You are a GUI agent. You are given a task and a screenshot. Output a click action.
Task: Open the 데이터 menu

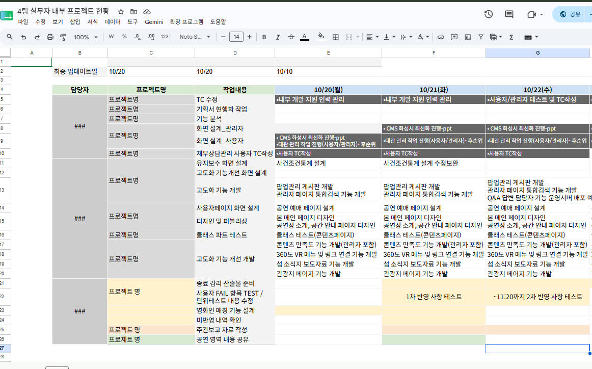[x=113, y=22]
